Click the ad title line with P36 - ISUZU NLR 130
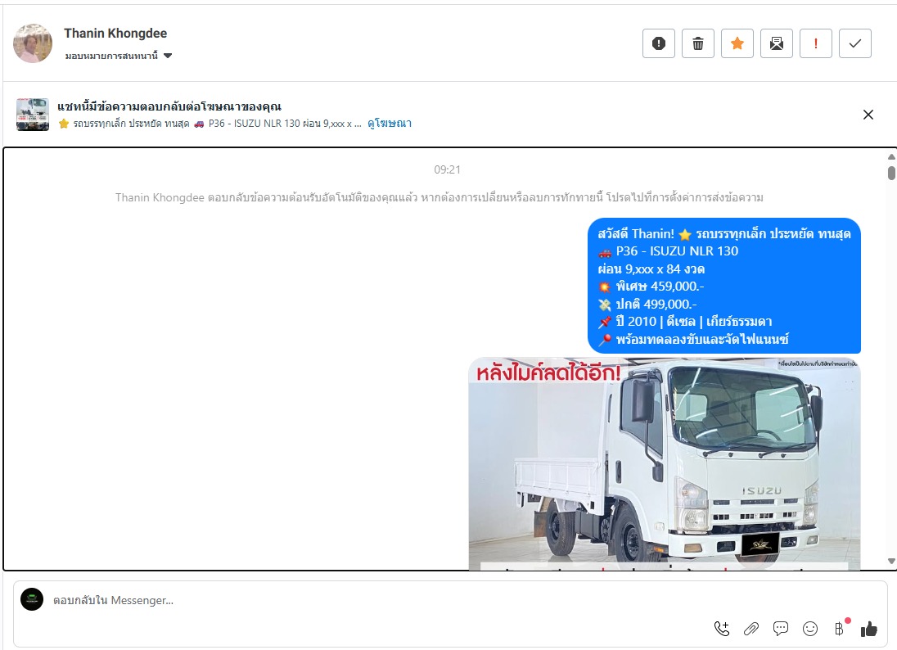This screenshot has height=650, width=897. tap(210, 123)
